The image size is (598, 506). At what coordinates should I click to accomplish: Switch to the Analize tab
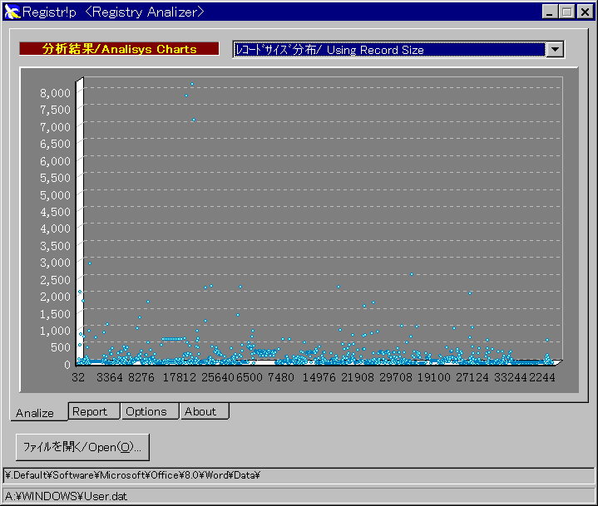pyautogui.click(x=35, y=413)
